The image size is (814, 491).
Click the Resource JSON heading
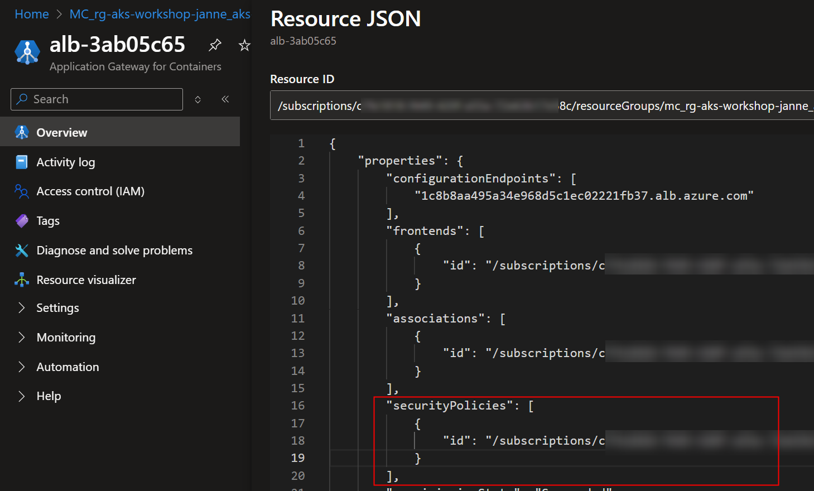tap(346, 19)
